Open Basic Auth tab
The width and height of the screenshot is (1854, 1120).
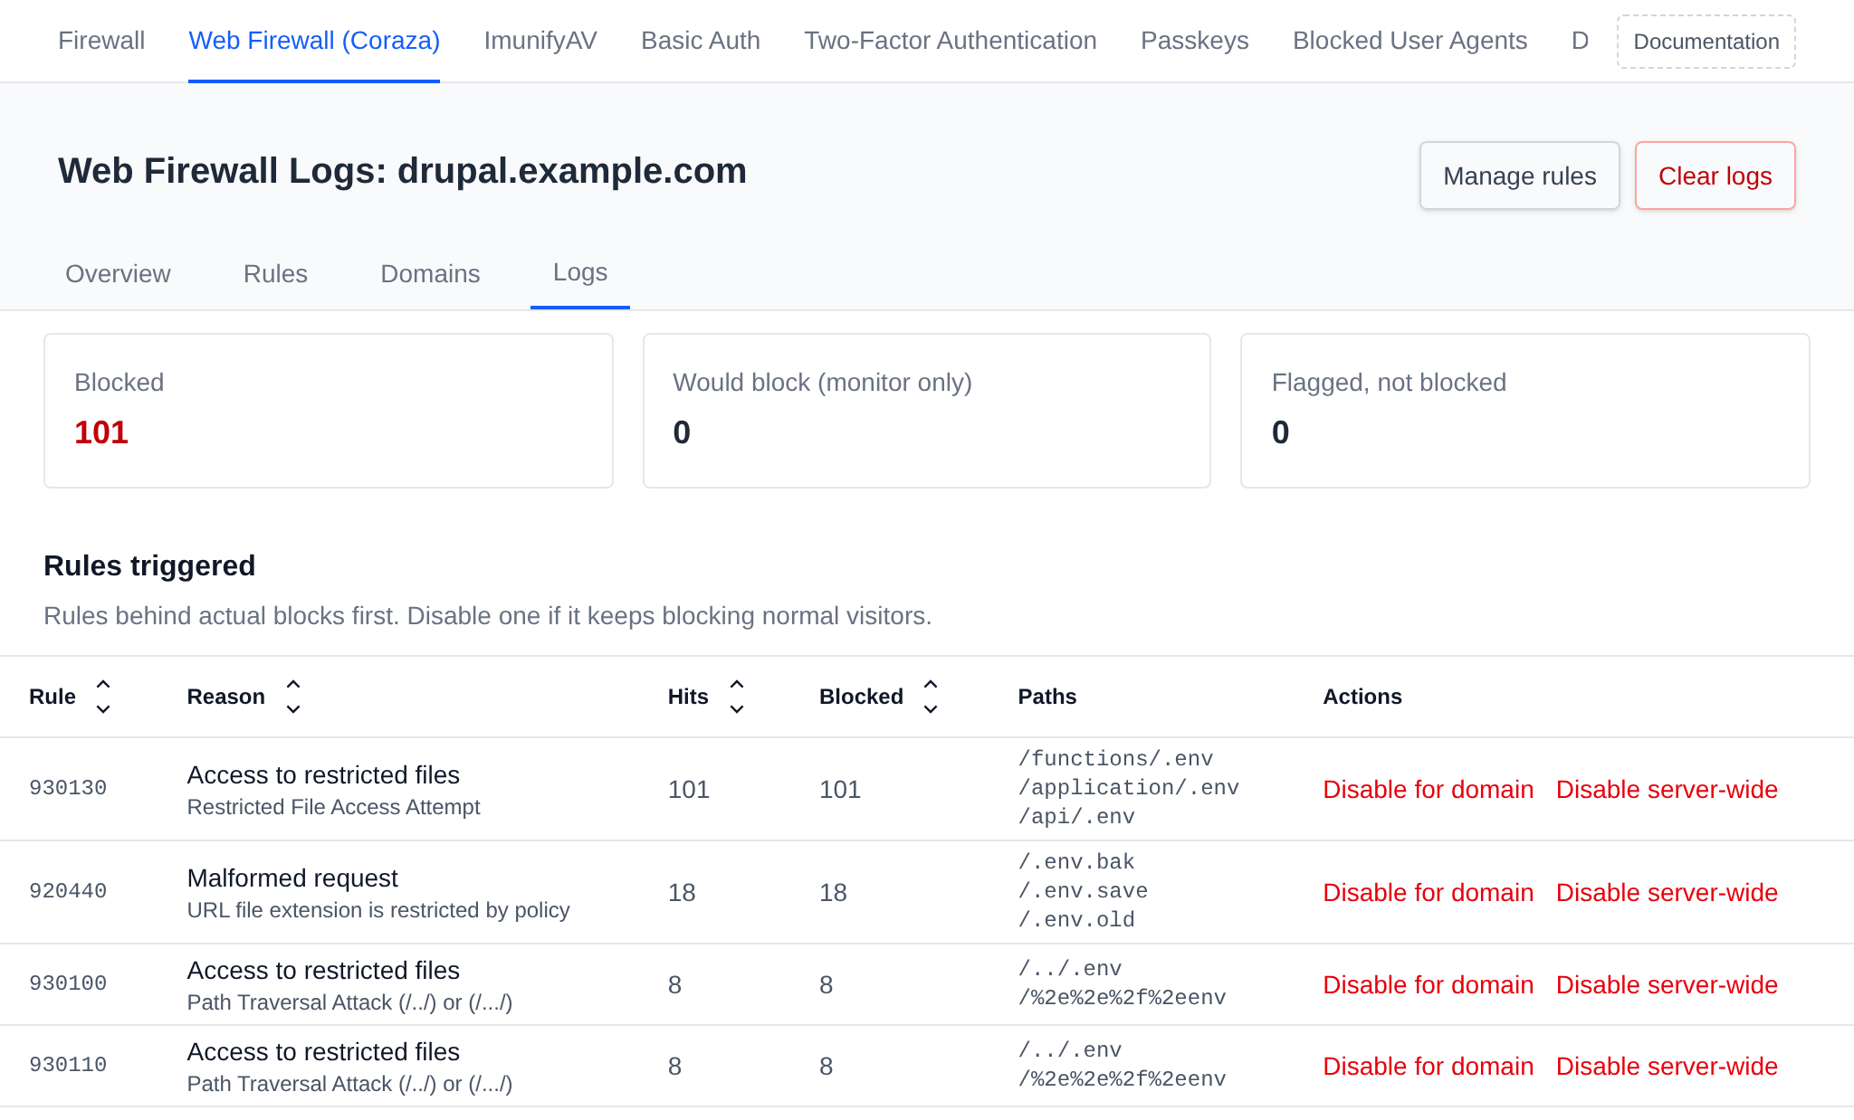point(701,41)
